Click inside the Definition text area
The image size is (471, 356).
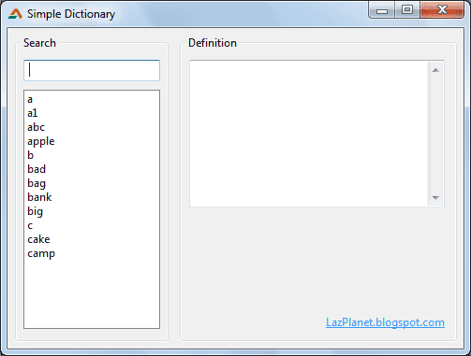click(x=309, y=134)
